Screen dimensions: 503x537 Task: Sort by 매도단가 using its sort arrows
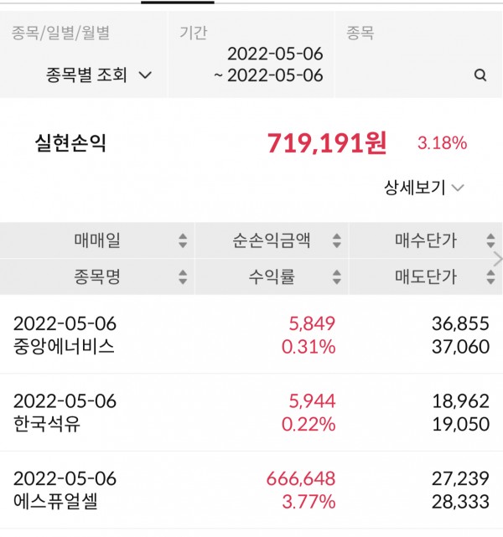tap(490, 276)
